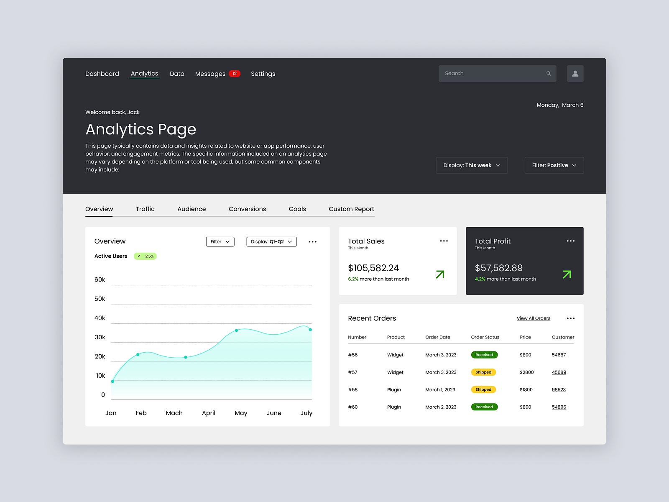
Task: Open the Overview card options menu
Action: pyautogui.click(x=312, y=241)
